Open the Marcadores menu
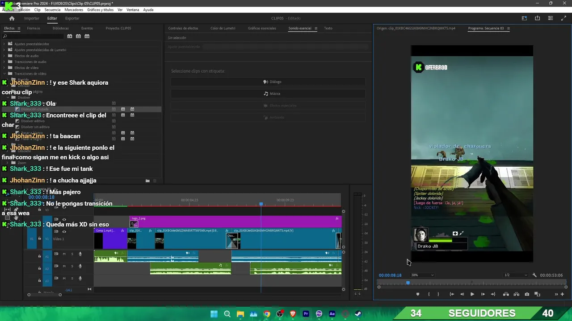This screenshot has width=572, height=321. [x=74, y=10]
